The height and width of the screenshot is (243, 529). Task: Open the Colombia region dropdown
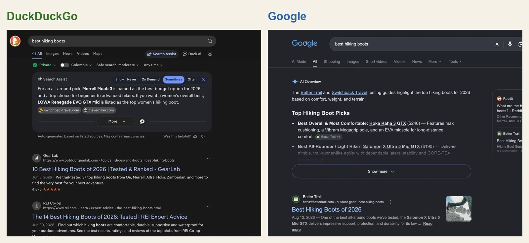[x=81, y=65]
